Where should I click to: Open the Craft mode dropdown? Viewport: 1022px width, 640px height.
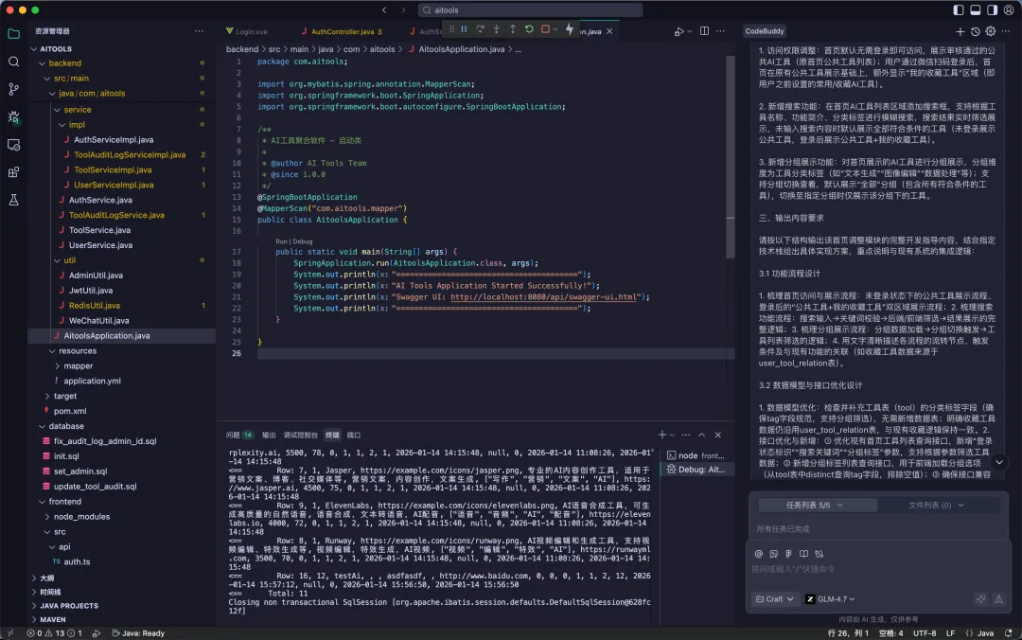pos(774,599)
